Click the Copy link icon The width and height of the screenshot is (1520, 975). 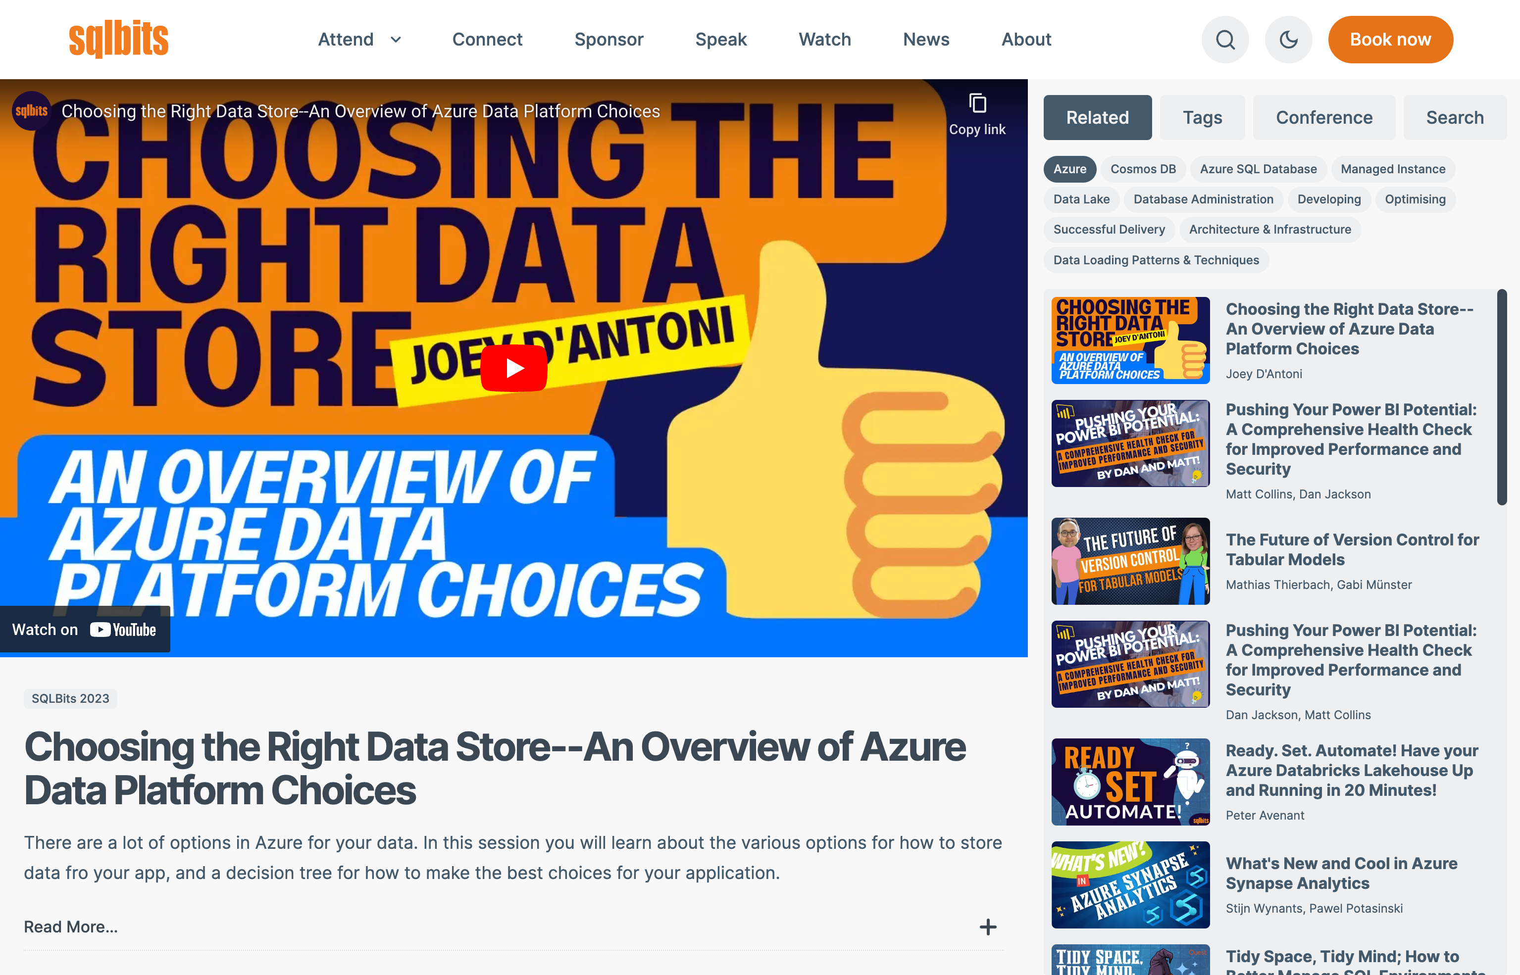click(978, 102)
